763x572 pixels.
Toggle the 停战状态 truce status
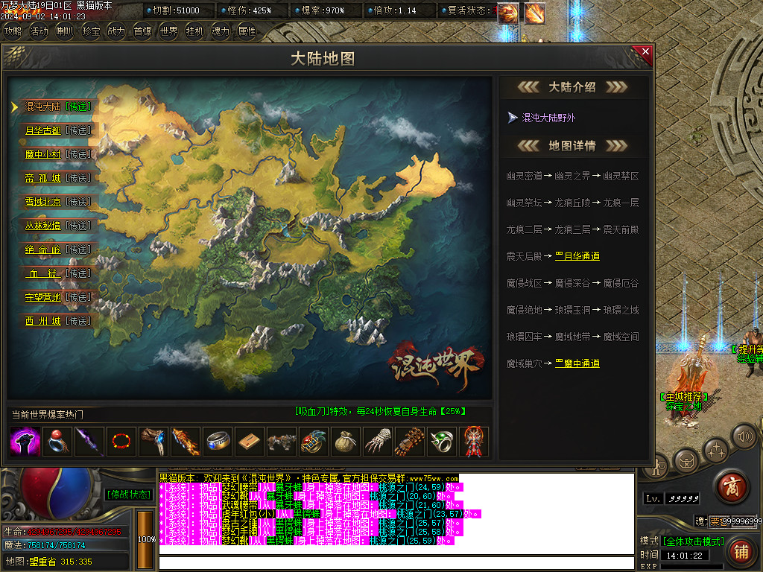click(128, 494)
